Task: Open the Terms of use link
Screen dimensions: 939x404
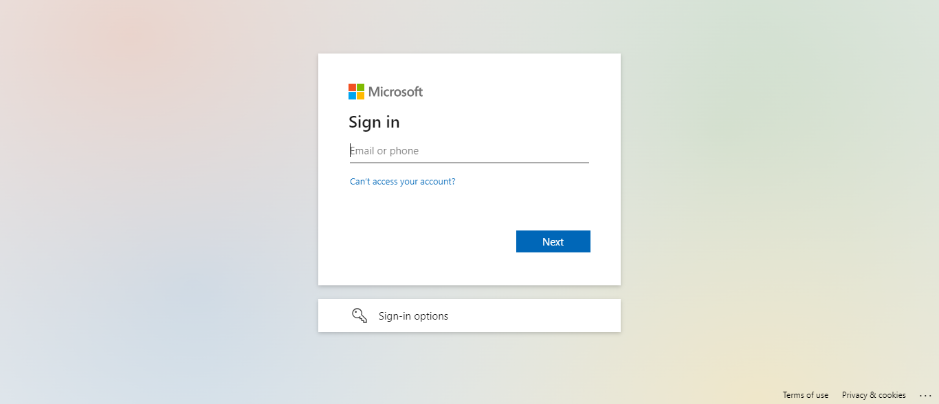Action: coord(806,395)
